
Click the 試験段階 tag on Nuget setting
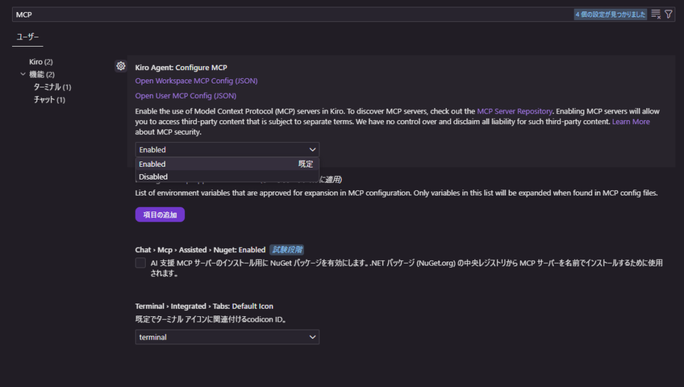click(287, 250)
